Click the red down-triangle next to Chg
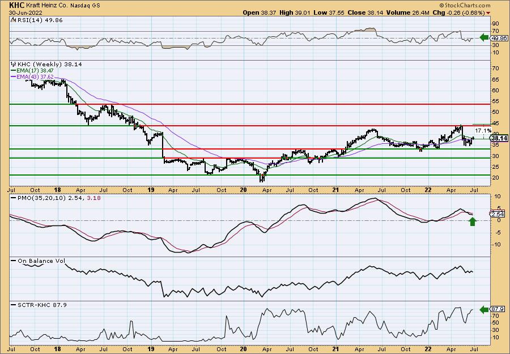The width and height of the screenshot is (510, 354). click(x=488, y=14)
